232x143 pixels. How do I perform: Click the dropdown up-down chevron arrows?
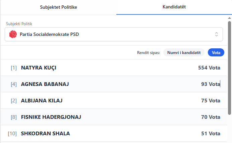(216, 34)
